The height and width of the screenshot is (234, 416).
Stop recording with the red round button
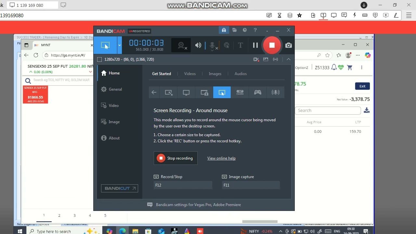(272, 45)
